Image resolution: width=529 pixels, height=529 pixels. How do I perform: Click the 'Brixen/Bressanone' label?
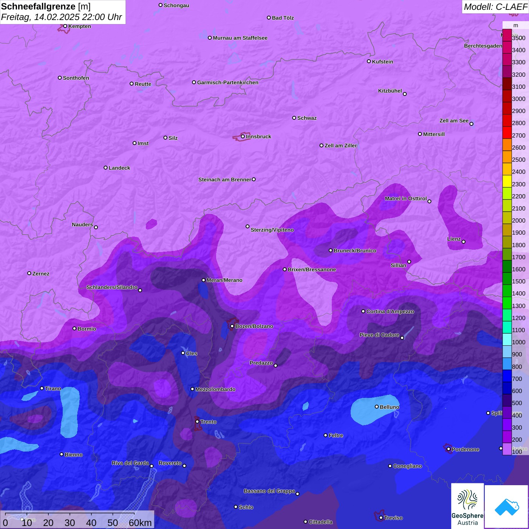click(x=312, y=269)
